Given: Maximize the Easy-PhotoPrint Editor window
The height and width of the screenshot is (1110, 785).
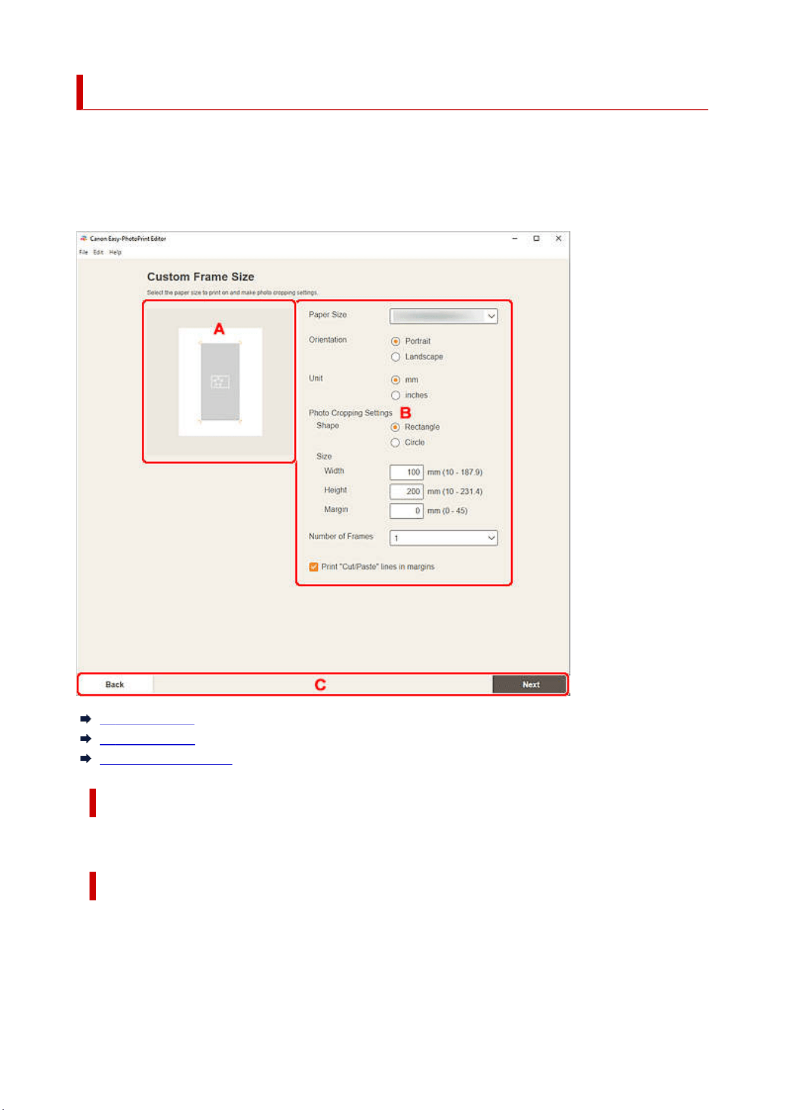Looking at the screenshot, I should click(537, 238).
